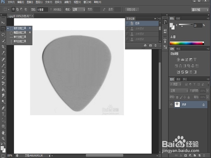Open the 不透明度 opacity dropdown
This screenshot has height=158, width=211.
(207, 91)
